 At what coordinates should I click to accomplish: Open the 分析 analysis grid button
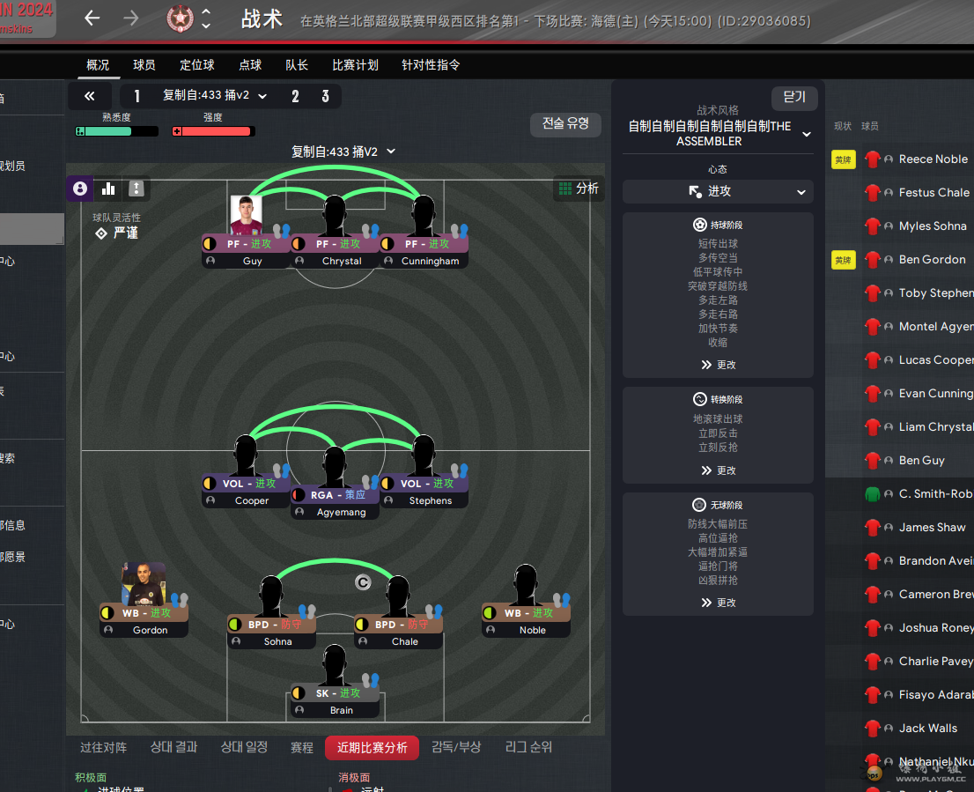tap(579, 189)
